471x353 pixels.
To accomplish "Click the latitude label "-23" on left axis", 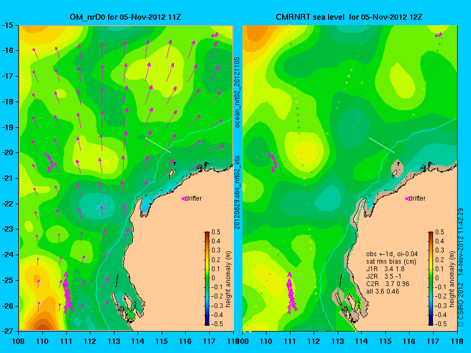I will (x=7, y=229).
